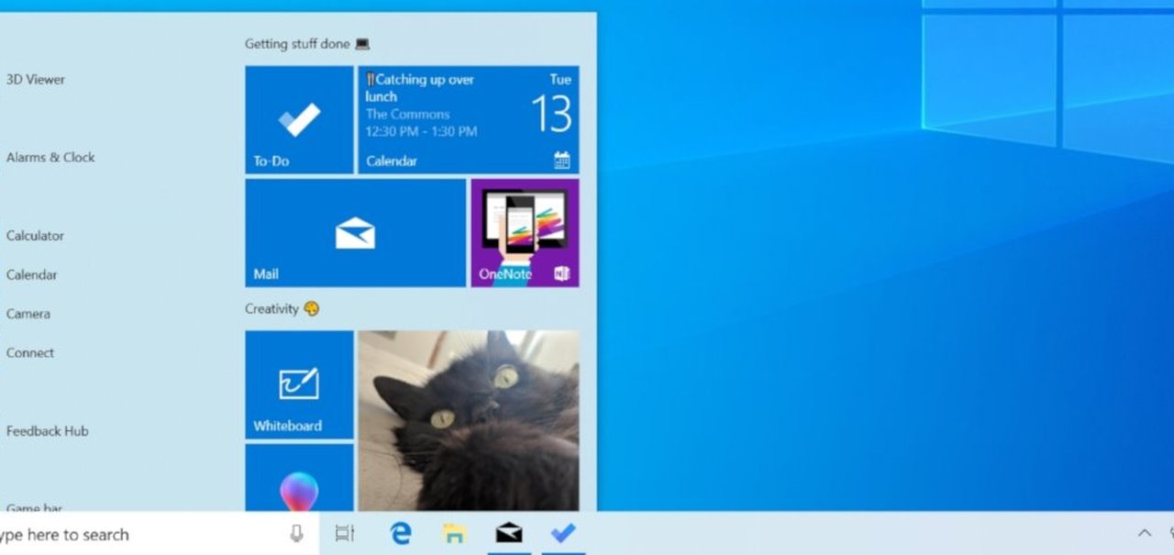Open Alarms & Clock from the app list

coord(50,157)
